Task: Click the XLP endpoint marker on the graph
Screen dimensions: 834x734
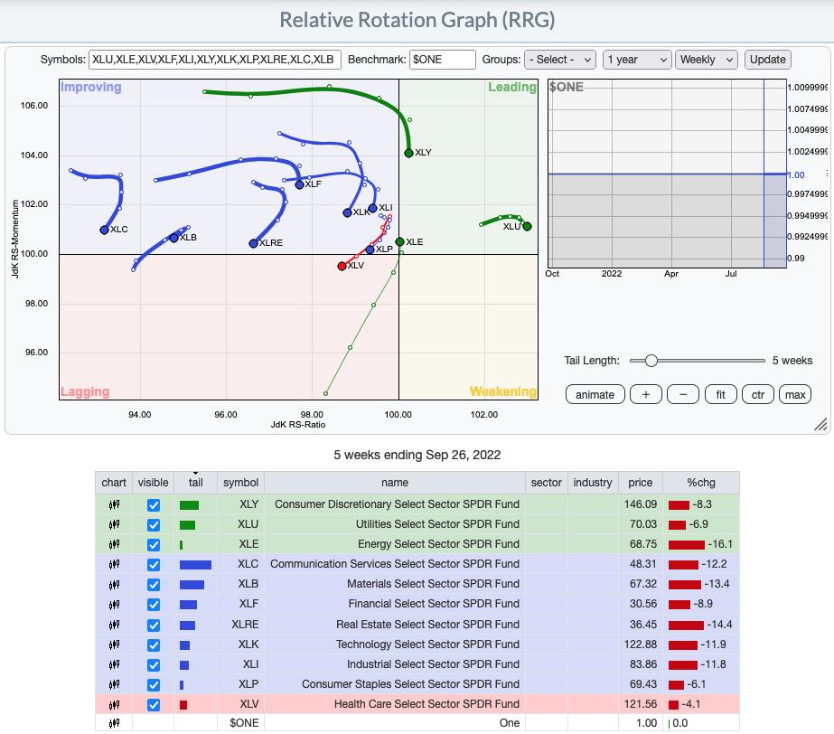Action: pyautogui.click(x=370, y=249)
